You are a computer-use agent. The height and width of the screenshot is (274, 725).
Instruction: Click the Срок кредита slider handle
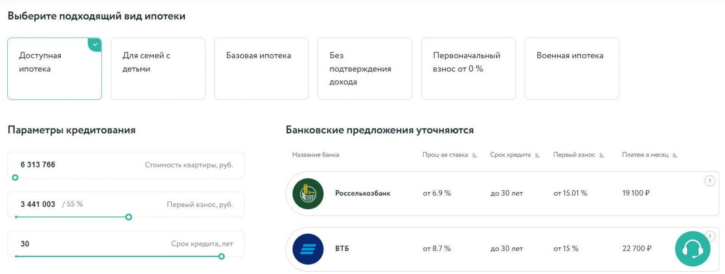coord(222,256)
